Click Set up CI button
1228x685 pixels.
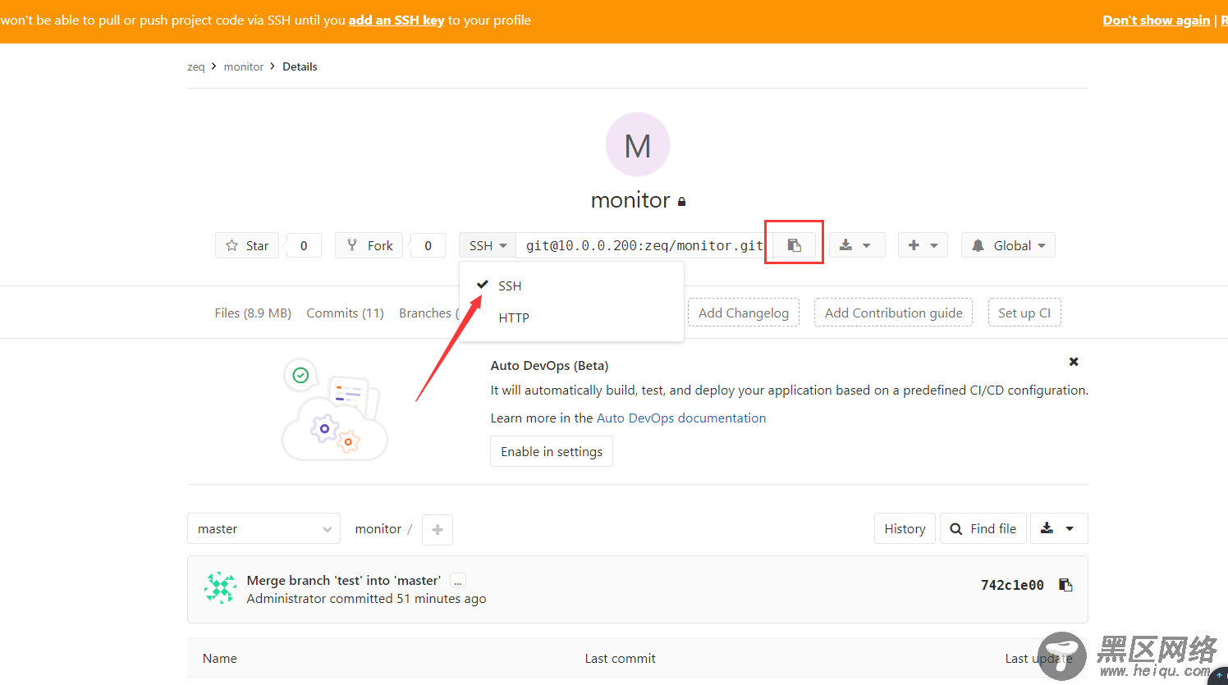pos(1024,313)
